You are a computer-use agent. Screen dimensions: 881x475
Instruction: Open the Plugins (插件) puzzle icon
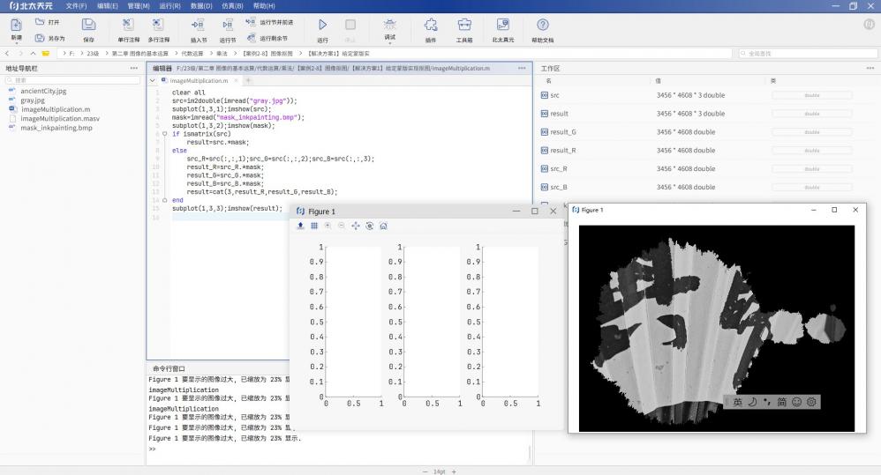[430, 26]
